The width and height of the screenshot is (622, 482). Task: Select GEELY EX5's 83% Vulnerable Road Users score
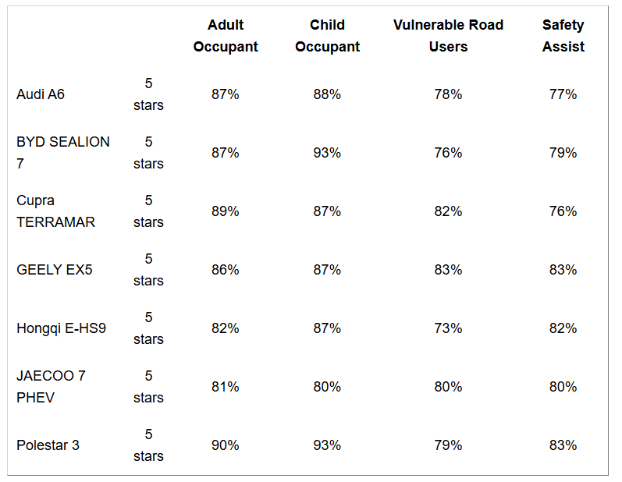[x=448, y=270]
